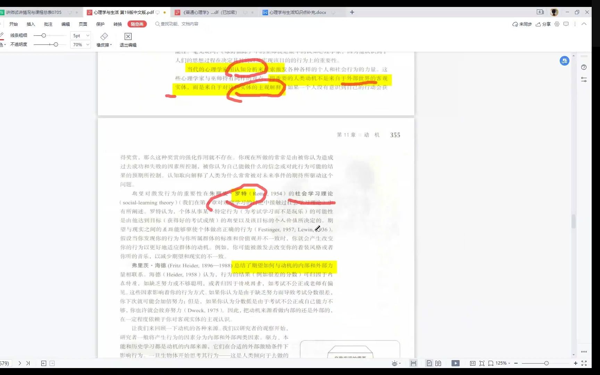The height and width of the screenshot is (375, 600).
Task: Set actual size 1:1 zoom
Action: click(473, 363)
